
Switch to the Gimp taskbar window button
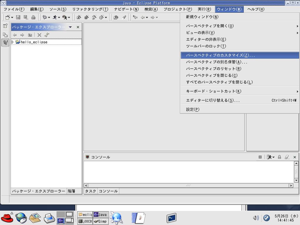point(101,221)
